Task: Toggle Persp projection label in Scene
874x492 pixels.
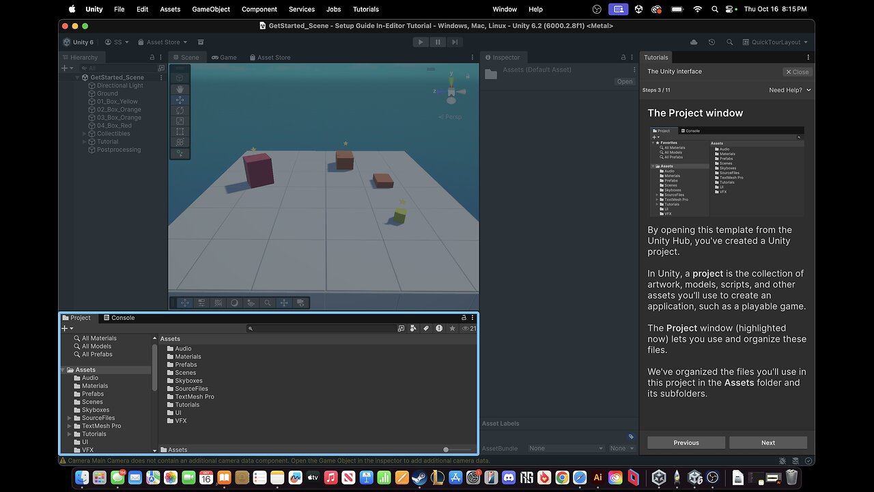Action: [x=450, y=117]
